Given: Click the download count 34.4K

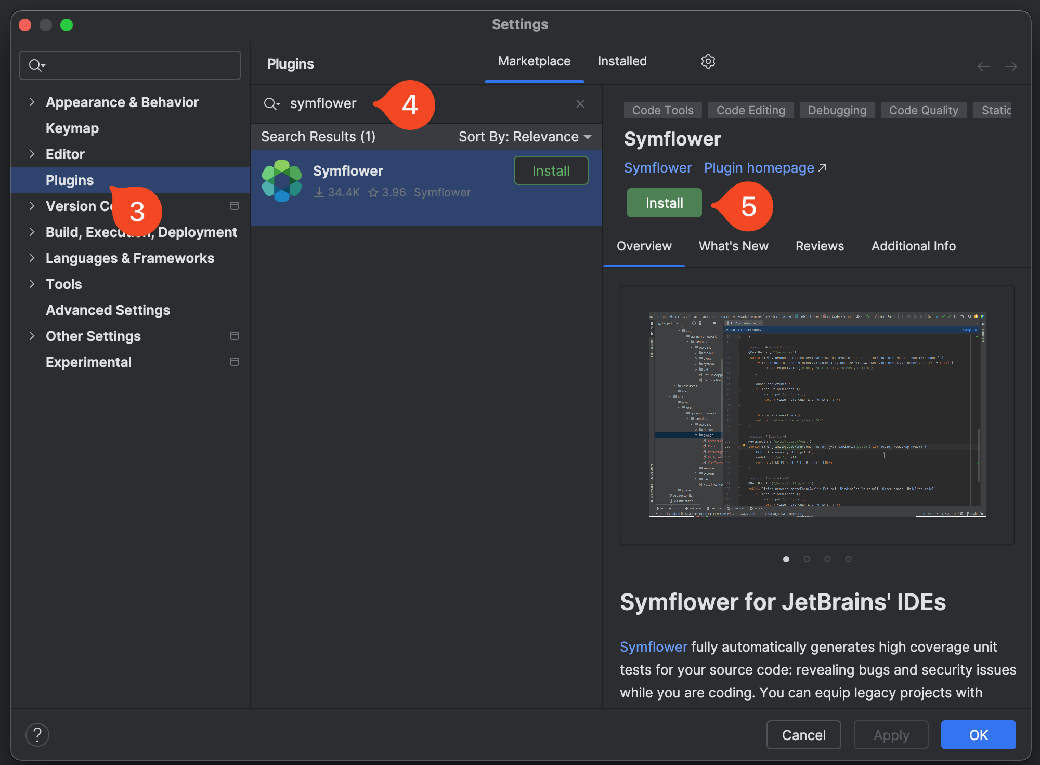Looking at the screenshot, I should [x=337, y=192].
